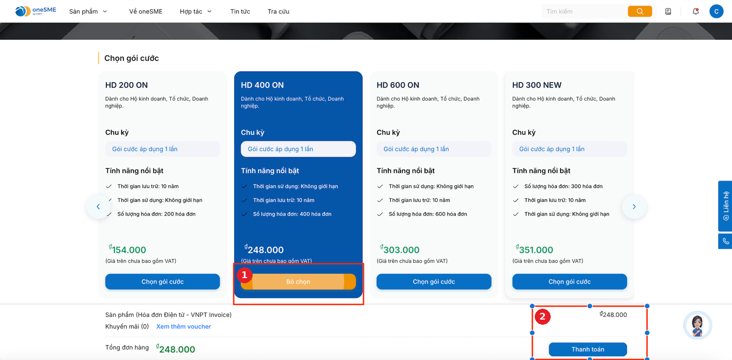Open the Chu kỳ selector for HD 200 ON
Screen dimensions: 732x360
(162, 149)
